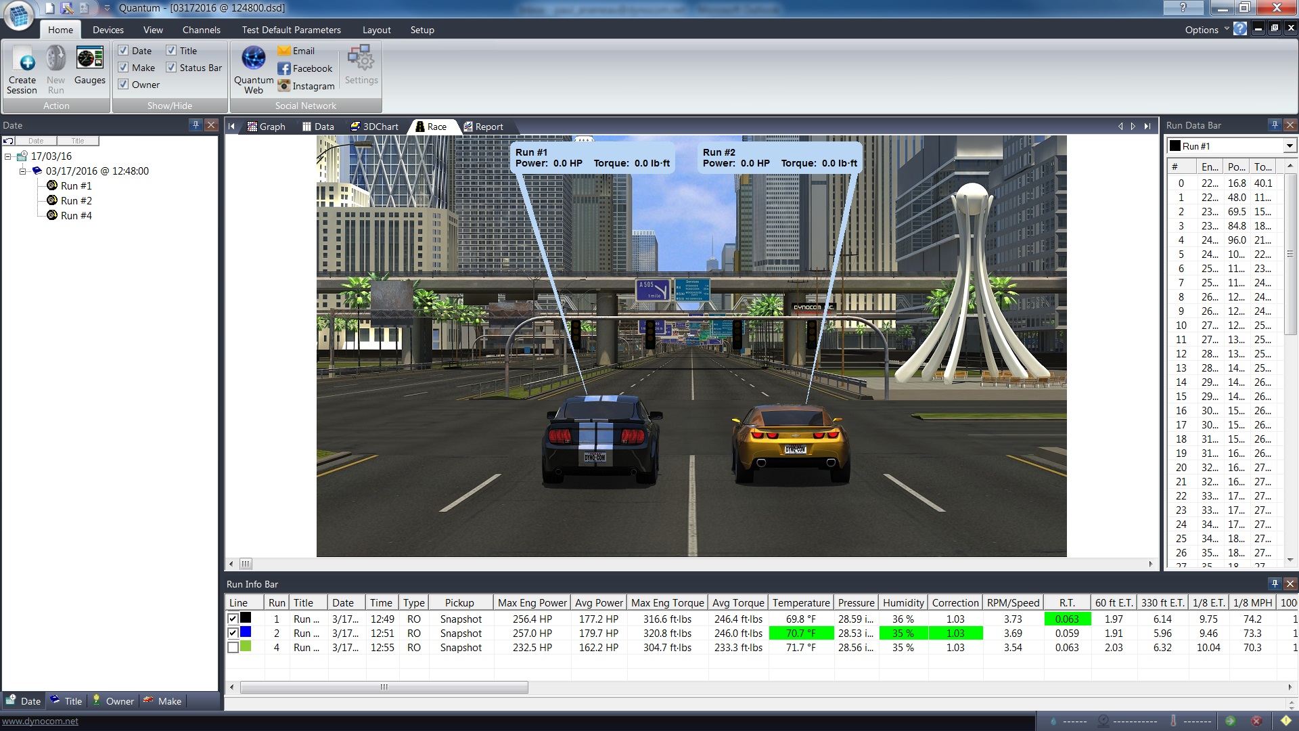Pin the Run Info Bar
Viewport: 1299px width, 731px height.
pyautogui.click(x=1275, y=583)
